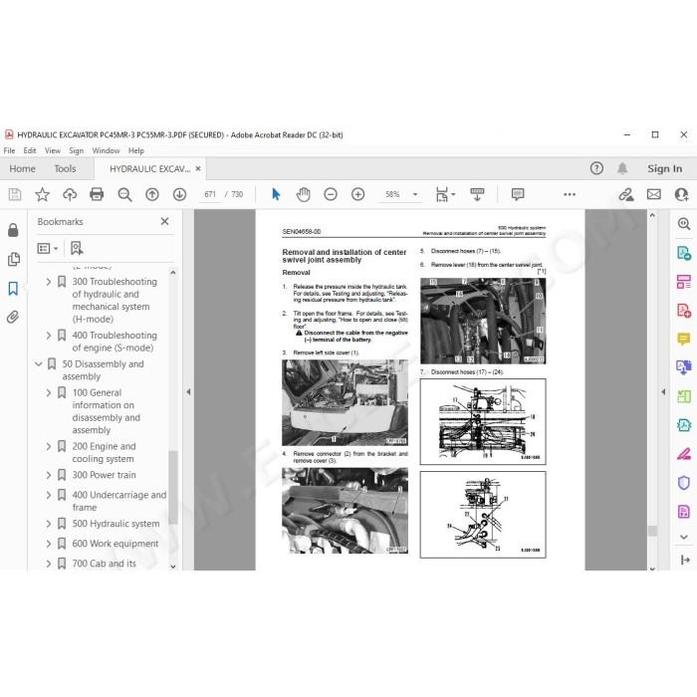This screenshot has width=697, height=697.
Task: Switch to the Tools tab
Action: [65, 168]
